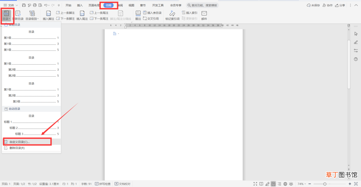Open the three-dot more options menu
Viewport: 361px width, 187px height.
pyautogui.click(x=350, y=5)
